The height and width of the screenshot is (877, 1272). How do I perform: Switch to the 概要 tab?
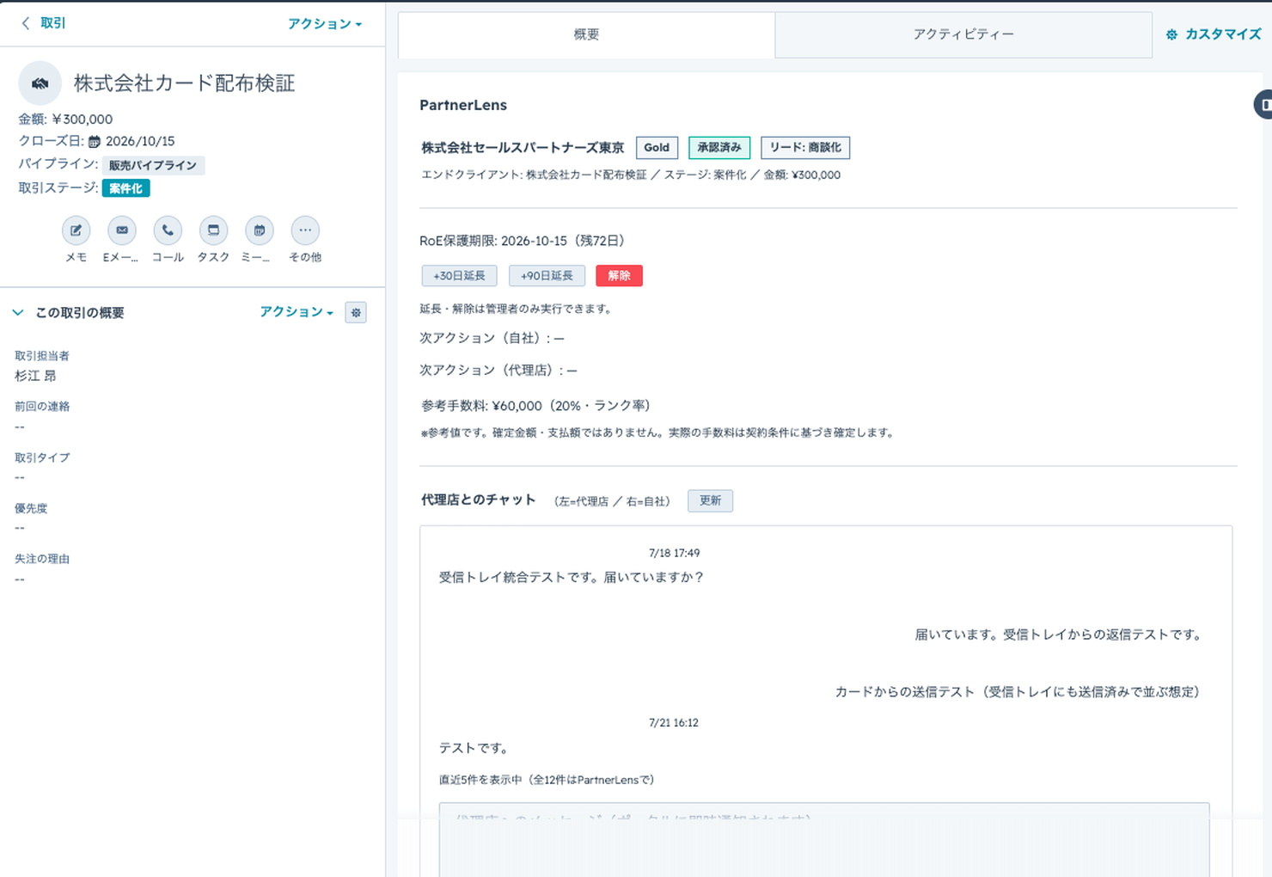pyautogui.click(x=586, y=34)
